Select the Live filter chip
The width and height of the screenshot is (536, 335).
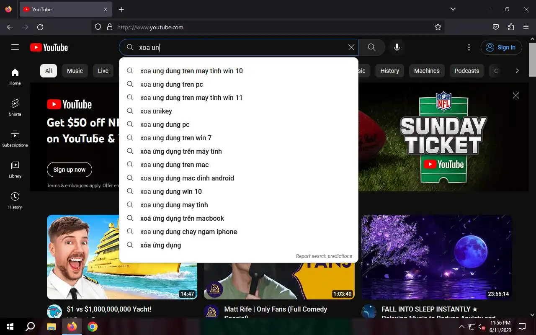103,71
